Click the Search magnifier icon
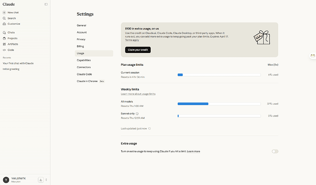The image size is (316, 185). tap(4, 18)
